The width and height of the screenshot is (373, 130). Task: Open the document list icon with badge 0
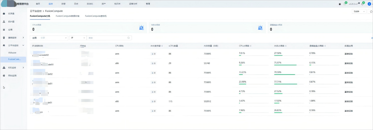345,4
